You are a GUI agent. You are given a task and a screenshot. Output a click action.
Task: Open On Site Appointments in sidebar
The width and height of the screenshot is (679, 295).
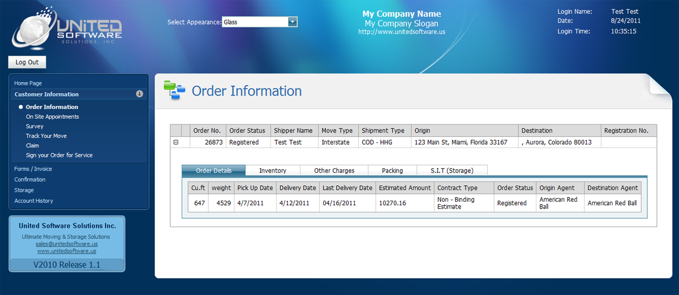(52, 116)
